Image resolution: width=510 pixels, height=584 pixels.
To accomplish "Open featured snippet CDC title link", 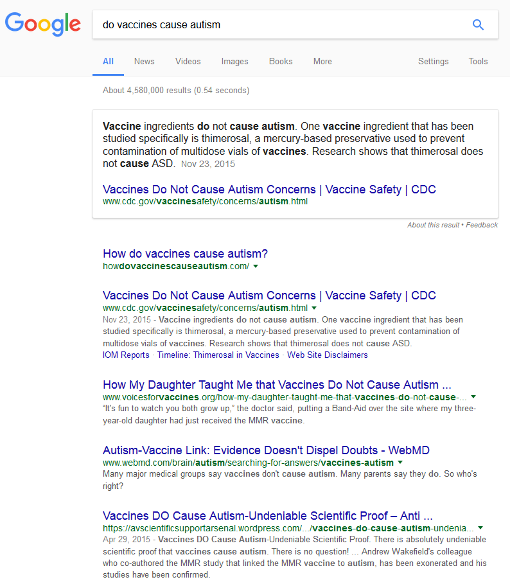I will (x=269, y=189).
